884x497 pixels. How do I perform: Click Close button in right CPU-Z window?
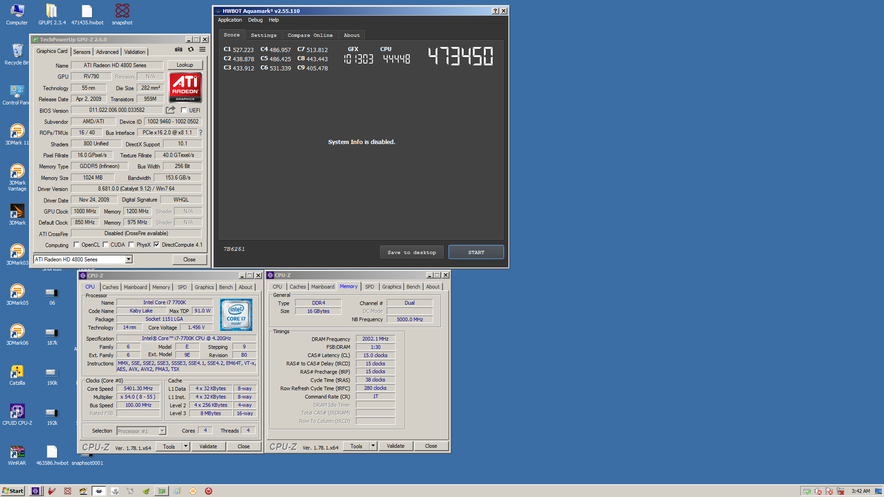coord(431,446)
